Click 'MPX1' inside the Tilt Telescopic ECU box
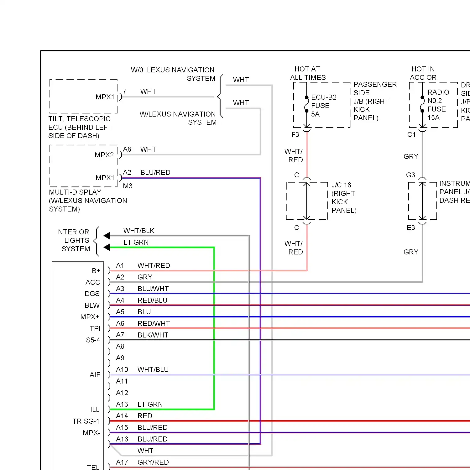 point(105,97)
